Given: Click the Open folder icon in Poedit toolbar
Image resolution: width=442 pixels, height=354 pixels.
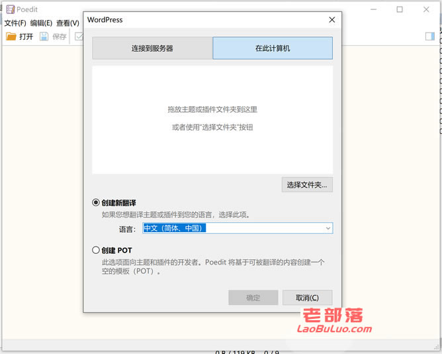Looking at the screenshot, I should 11,36.
